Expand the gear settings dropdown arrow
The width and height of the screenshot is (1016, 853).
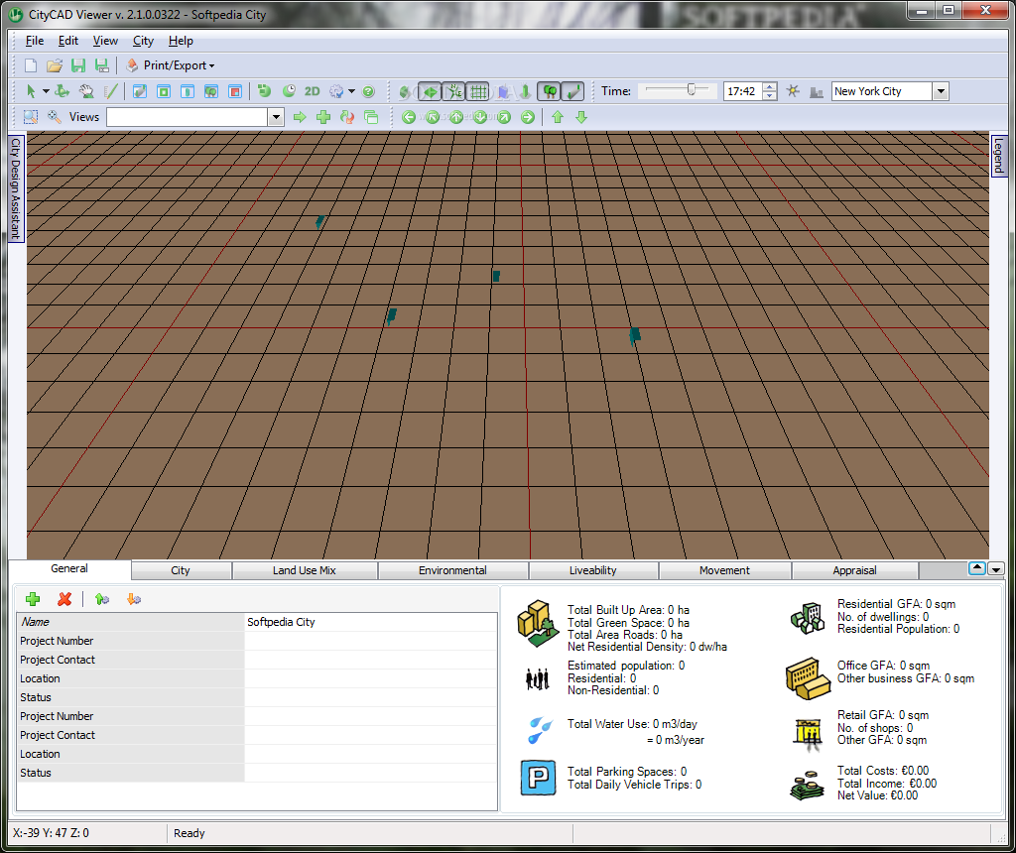click(x=351, y=91)
